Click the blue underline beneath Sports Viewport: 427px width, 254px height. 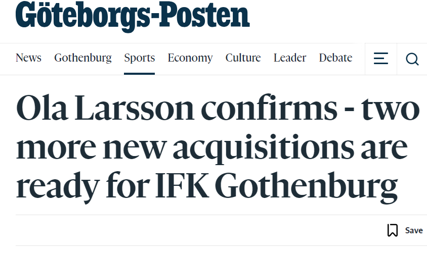140,74
